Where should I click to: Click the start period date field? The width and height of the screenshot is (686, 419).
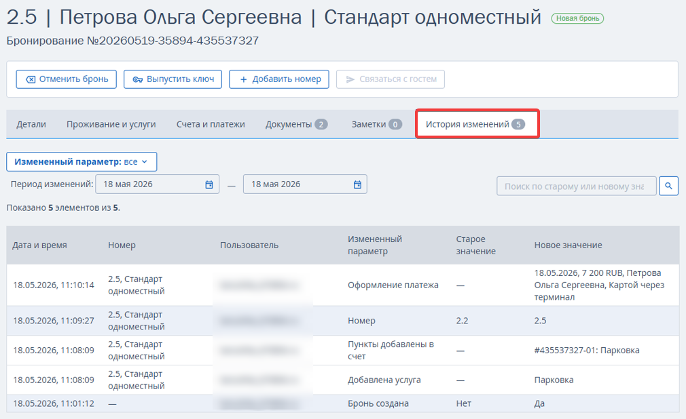158,184
